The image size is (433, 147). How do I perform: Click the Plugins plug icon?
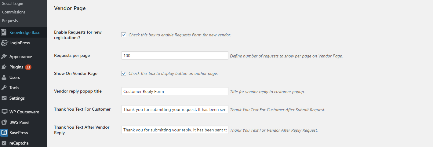[4, 67]
